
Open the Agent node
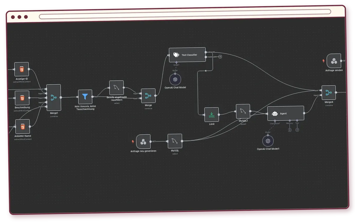[285, 113]
